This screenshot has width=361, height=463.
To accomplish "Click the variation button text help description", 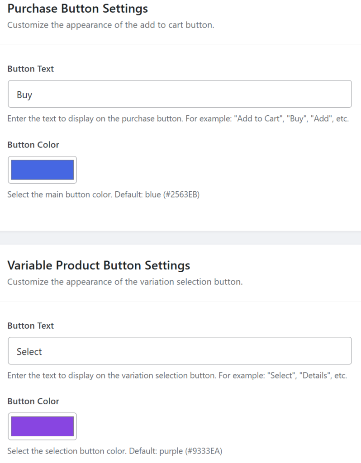I will tap(177, 376).
